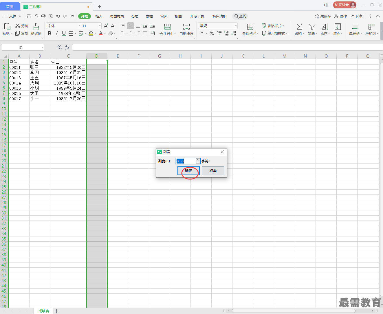
Task: Click the Sort (排序) icon
Action: [325, 27]
